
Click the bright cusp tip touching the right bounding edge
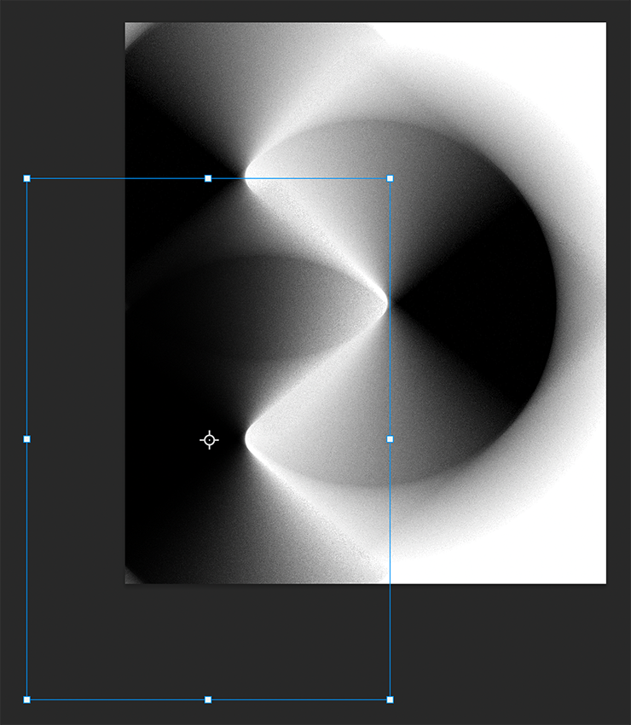pyautogui.click(x=386, y=302)
